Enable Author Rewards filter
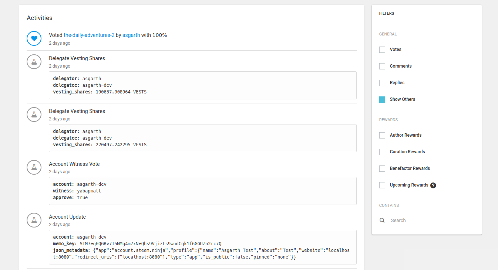Screen dimensions: 498x270 click(382, 135)
